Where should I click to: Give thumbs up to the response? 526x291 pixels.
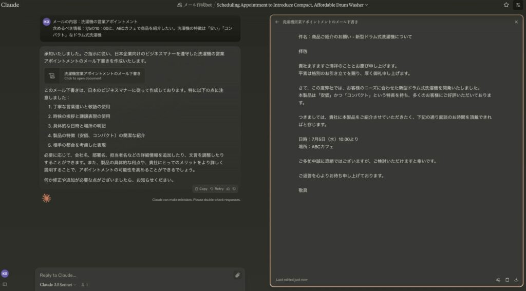coord(228,189)
